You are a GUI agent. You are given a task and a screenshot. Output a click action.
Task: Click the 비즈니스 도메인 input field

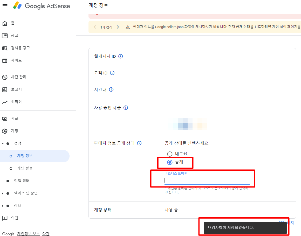pyautogui.click(x=207, y=180)
